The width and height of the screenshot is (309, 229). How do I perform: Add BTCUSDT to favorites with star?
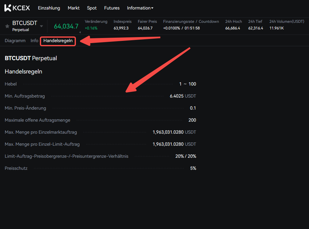click(7, 26)
